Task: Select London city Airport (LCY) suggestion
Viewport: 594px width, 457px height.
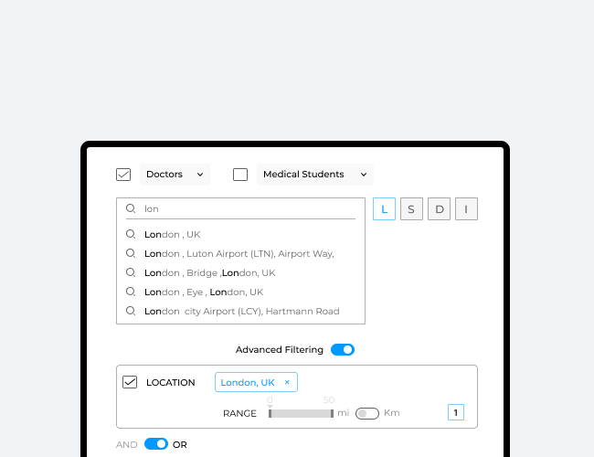Action: coord(241,311)
